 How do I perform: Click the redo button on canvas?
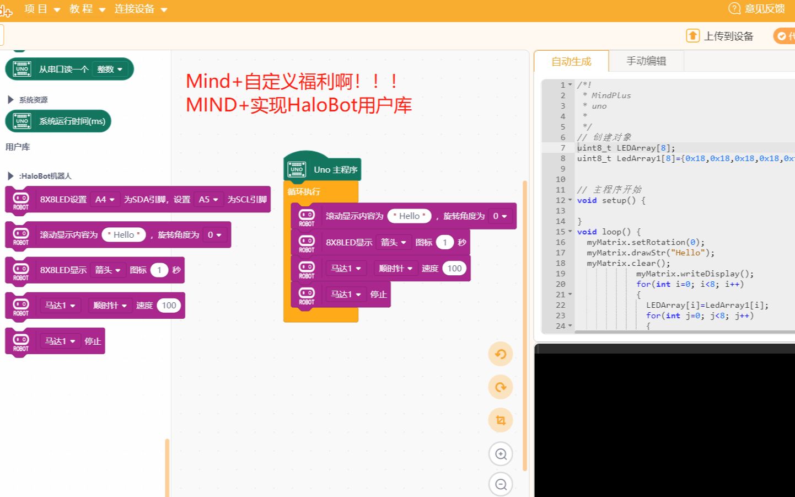(501, 387)
